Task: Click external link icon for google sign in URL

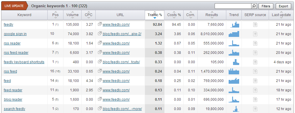Action: point(100,34)
